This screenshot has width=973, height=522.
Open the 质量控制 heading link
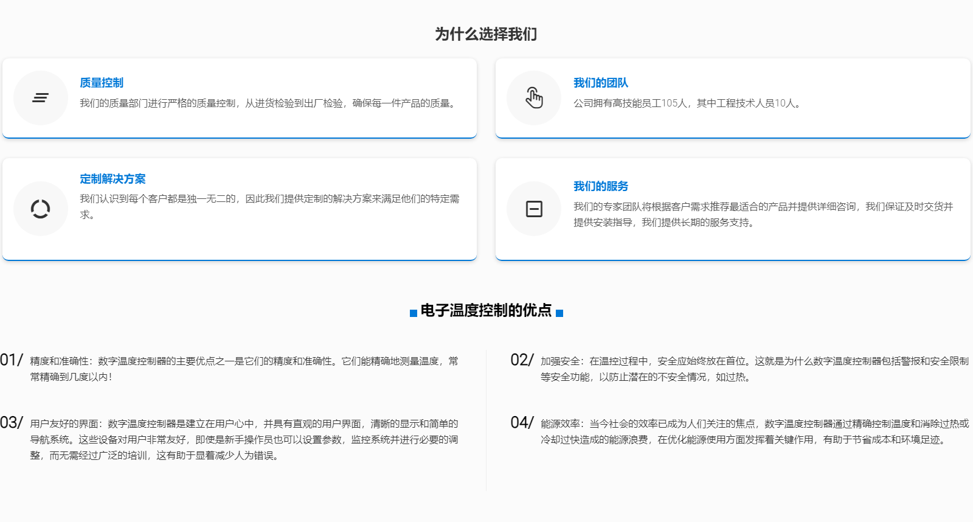click(102, 83)
